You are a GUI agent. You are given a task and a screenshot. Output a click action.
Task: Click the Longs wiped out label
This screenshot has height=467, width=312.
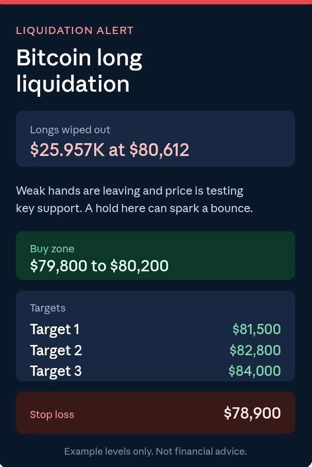(x=70, y=130)
